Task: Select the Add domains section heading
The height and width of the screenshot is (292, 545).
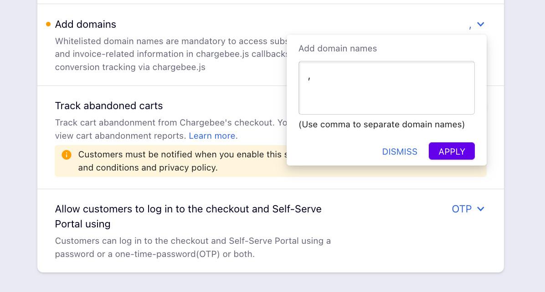Action: 86,24
